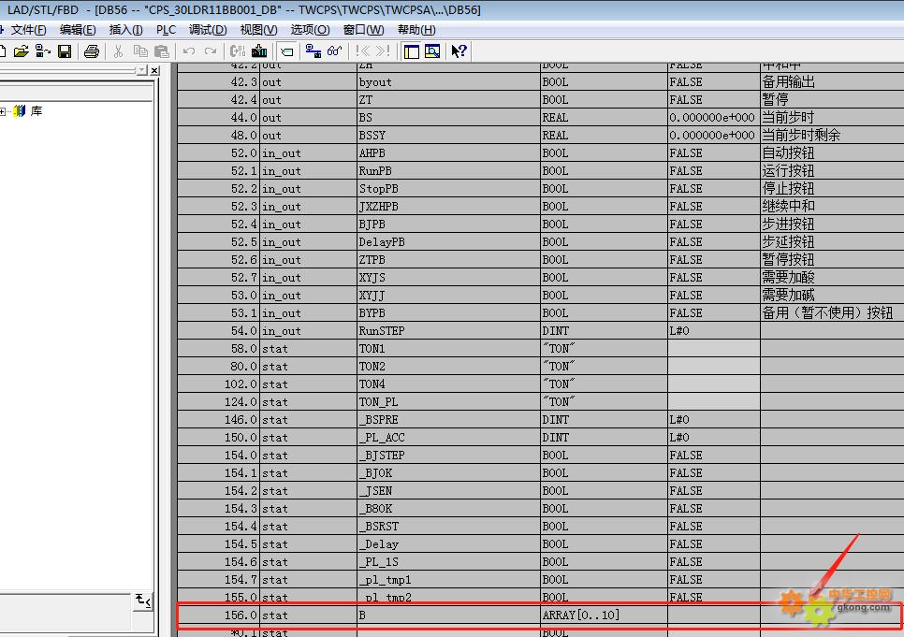Image resolution: width=904 pixels, height=637 pixels.
Task: Select the 库 tree item label
Action: point(36,110)
